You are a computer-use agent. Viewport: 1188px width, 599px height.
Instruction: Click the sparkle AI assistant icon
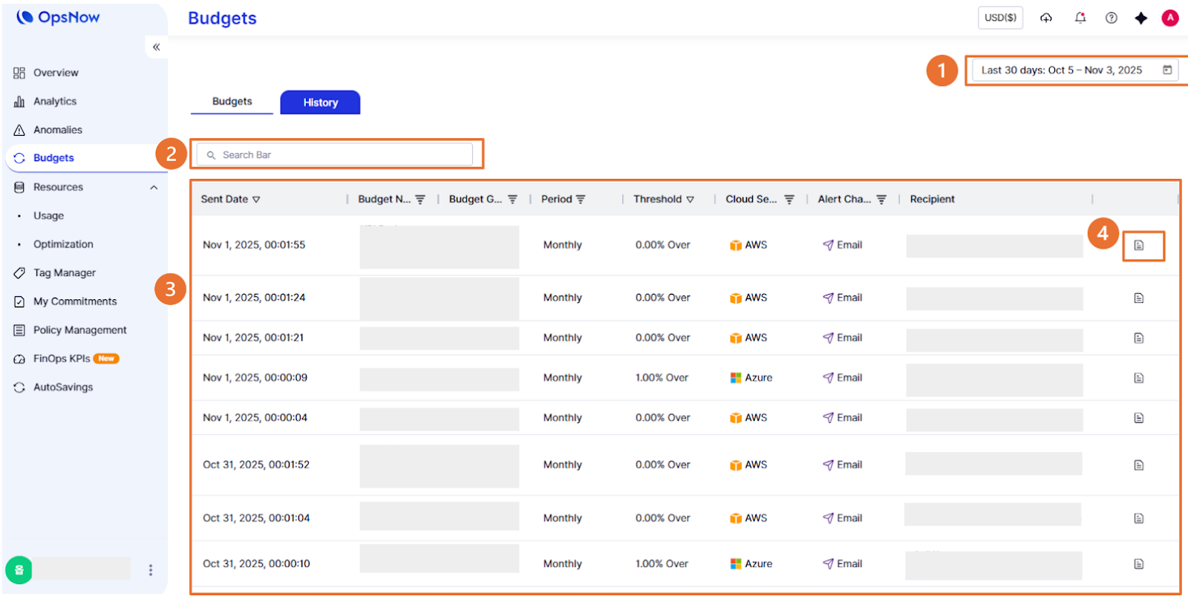click(x=1140, y=18)
